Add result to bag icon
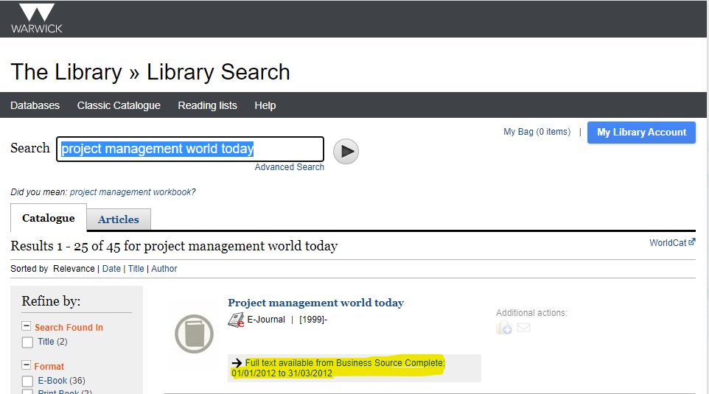 [504, 328]
